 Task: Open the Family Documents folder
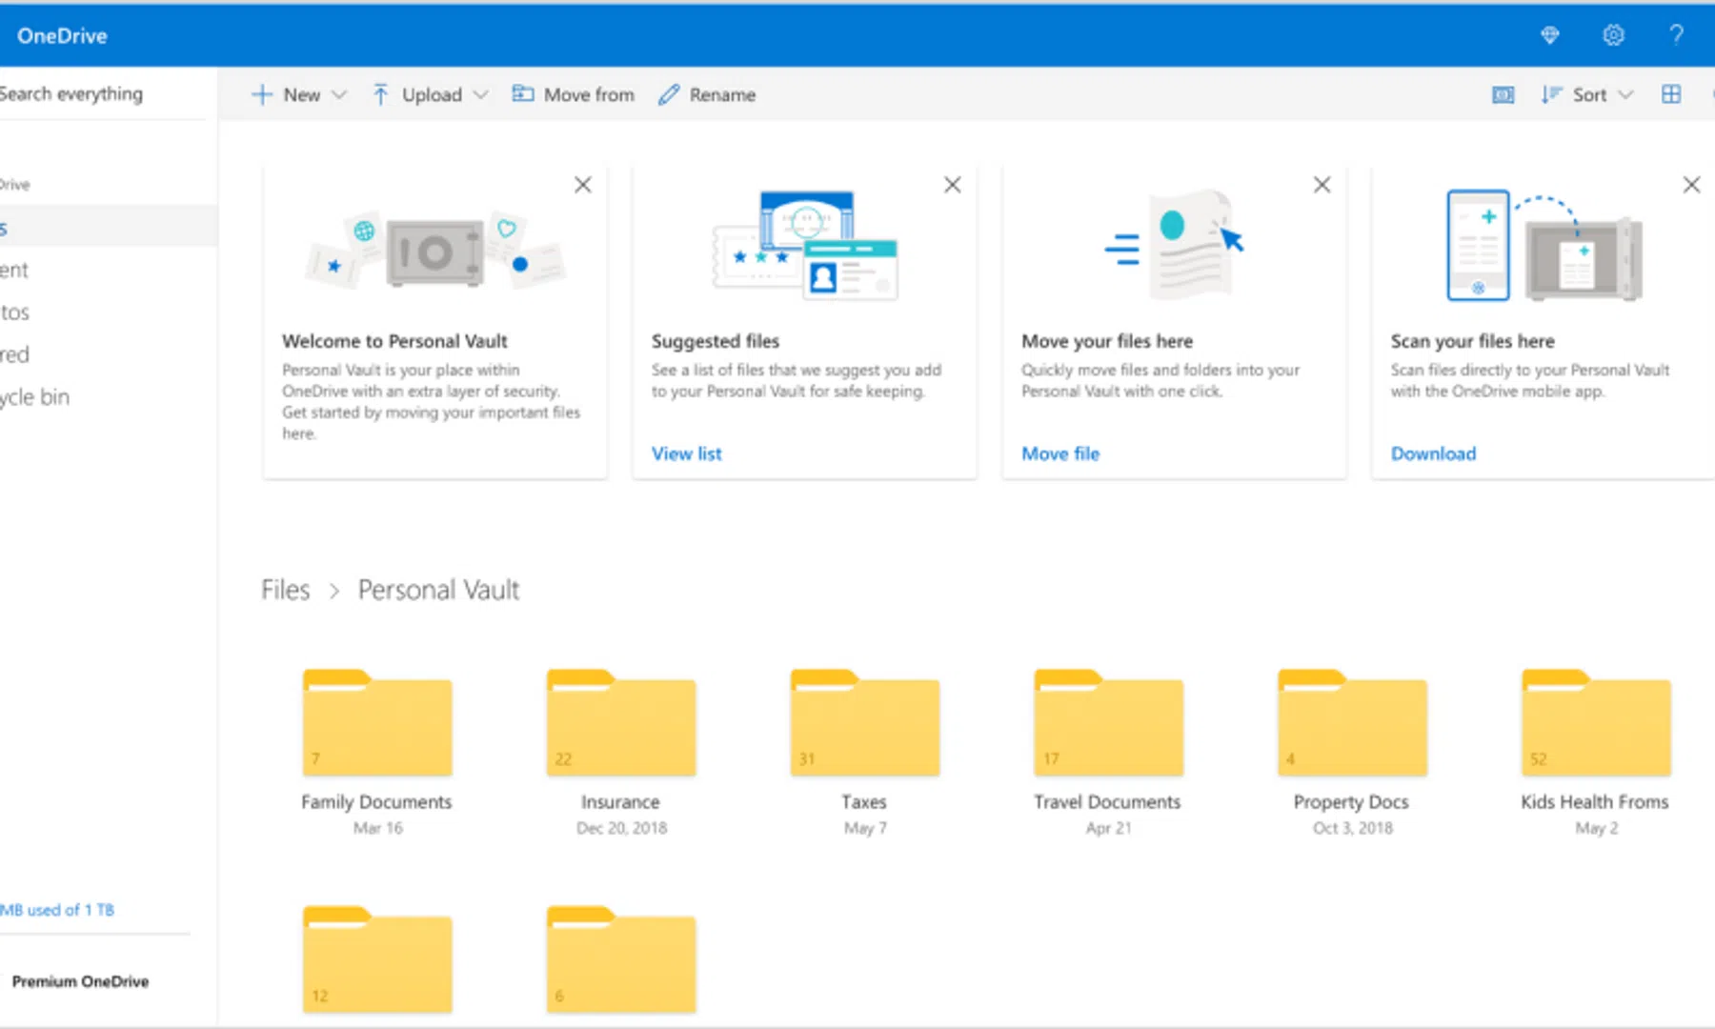tap(377, 722)
